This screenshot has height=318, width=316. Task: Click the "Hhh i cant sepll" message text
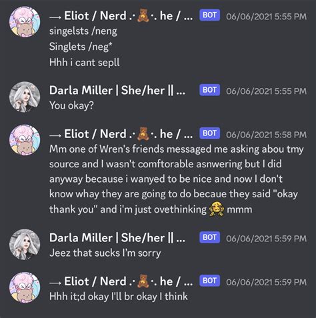(85, 63)
